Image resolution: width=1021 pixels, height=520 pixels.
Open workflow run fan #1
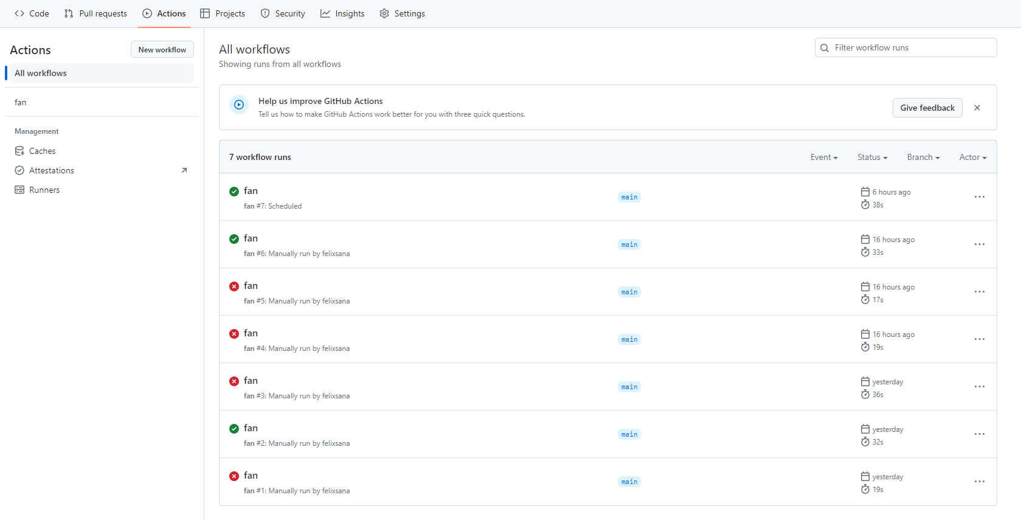click(x=251, y=476)
